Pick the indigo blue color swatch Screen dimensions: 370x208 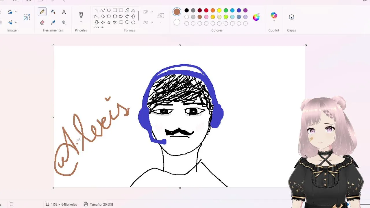click(239, 11)
